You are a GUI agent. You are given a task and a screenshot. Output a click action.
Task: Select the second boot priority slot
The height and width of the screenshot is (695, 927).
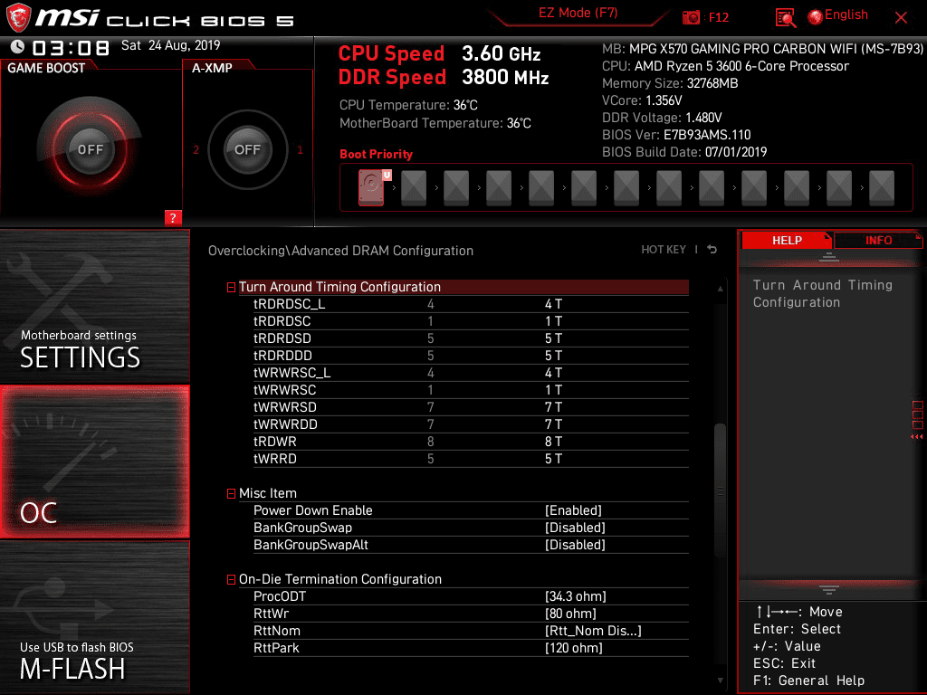tap(414, 188)
